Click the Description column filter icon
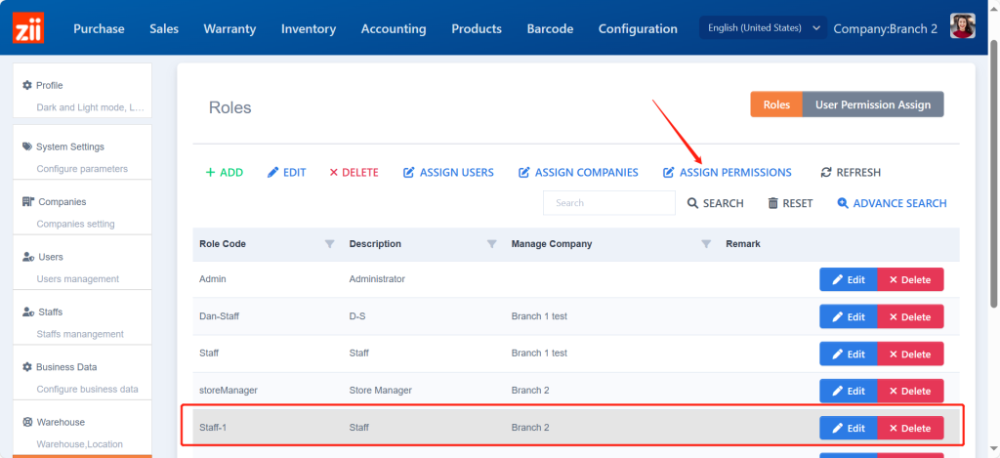1000x458 pixels. [x=491, y=244]
